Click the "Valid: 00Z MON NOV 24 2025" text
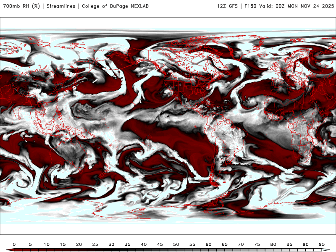336x252 pixels. click(297, 6)
